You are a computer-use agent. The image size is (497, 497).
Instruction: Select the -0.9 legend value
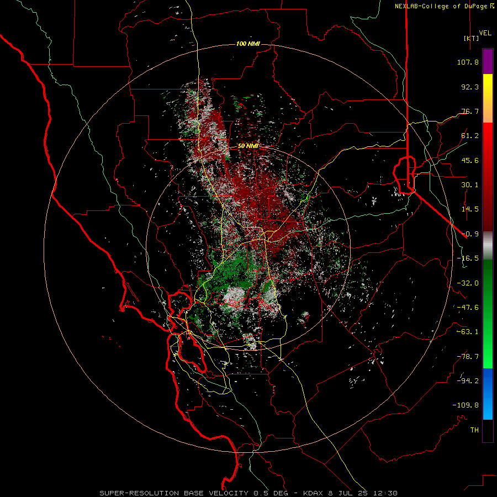click(x=470, y=234)
